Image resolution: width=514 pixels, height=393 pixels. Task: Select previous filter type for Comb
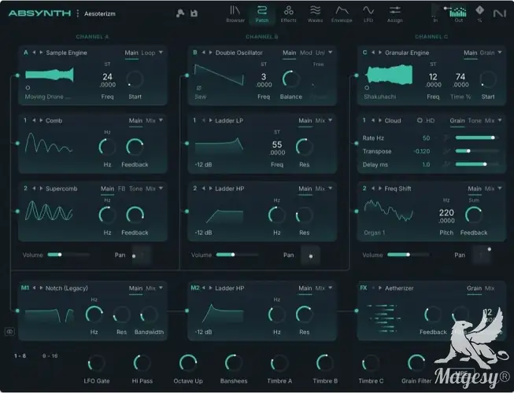[x=34, y=120]
